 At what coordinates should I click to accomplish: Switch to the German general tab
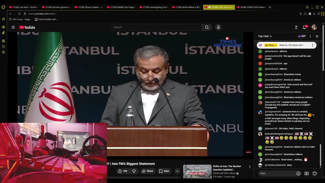click(x=56, y=7)
